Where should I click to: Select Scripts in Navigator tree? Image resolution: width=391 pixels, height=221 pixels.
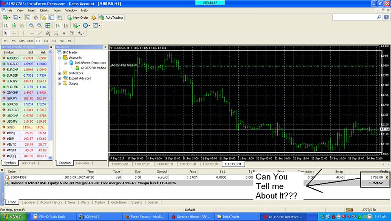tap(74, 84)
